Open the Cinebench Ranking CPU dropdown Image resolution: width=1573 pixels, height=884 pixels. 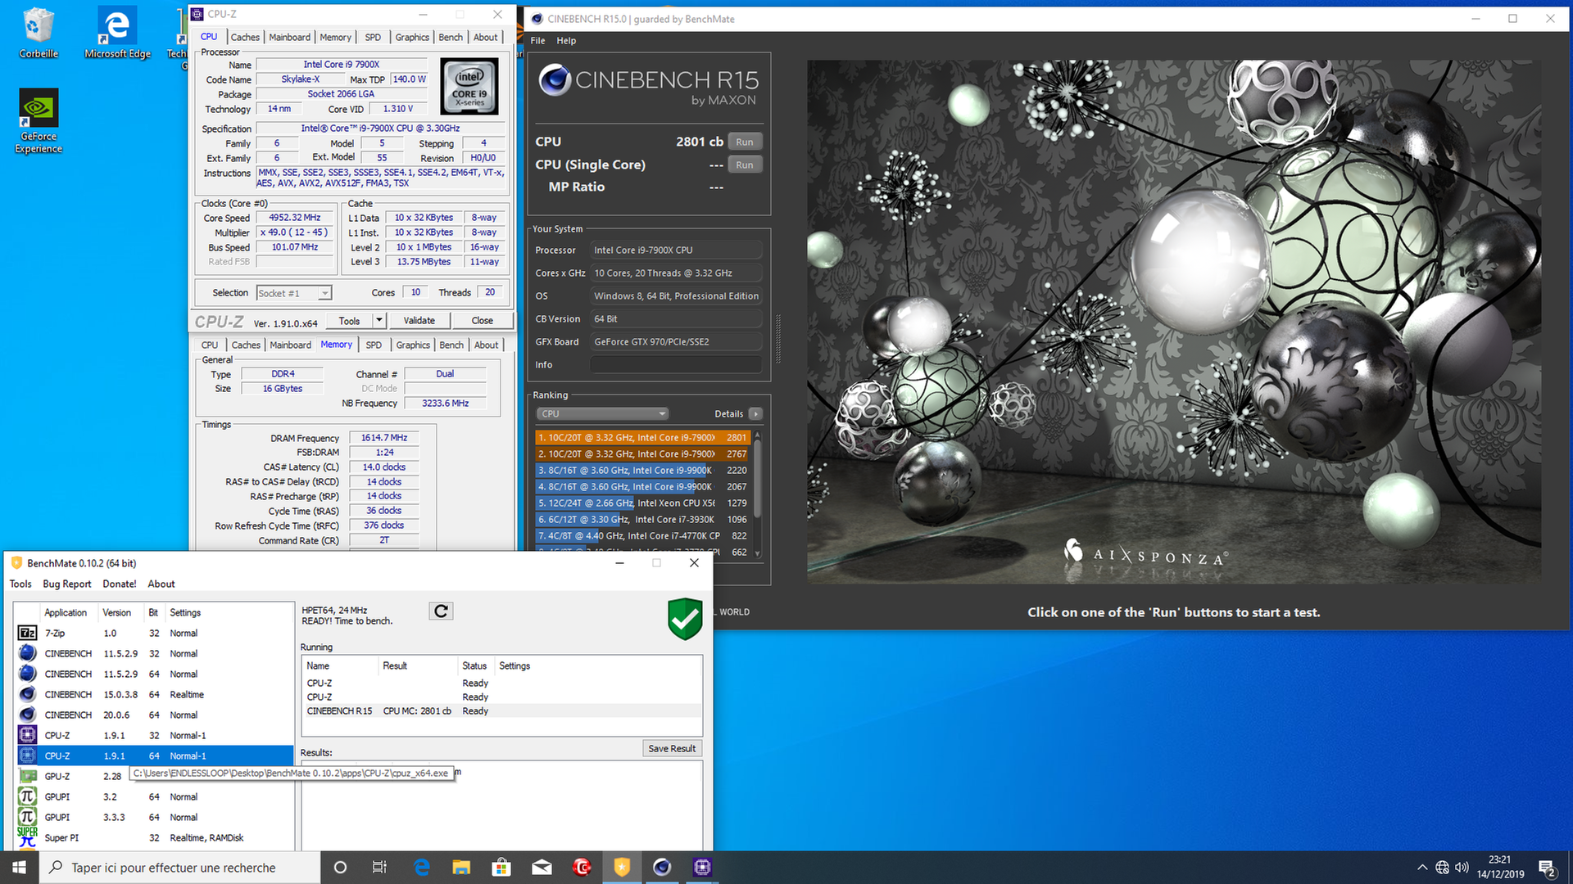point(603,414)
